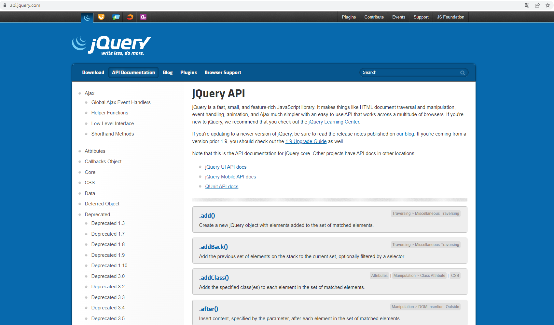Bookmark this page with the star icon
This screenshot has width=554, height=325.
point(548,5)
